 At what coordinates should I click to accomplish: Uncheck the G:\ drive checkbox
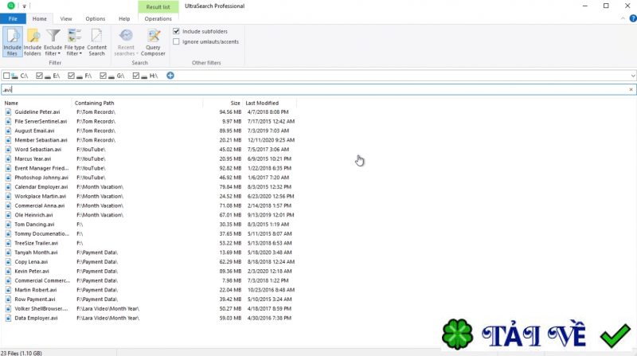click(104, 76)
